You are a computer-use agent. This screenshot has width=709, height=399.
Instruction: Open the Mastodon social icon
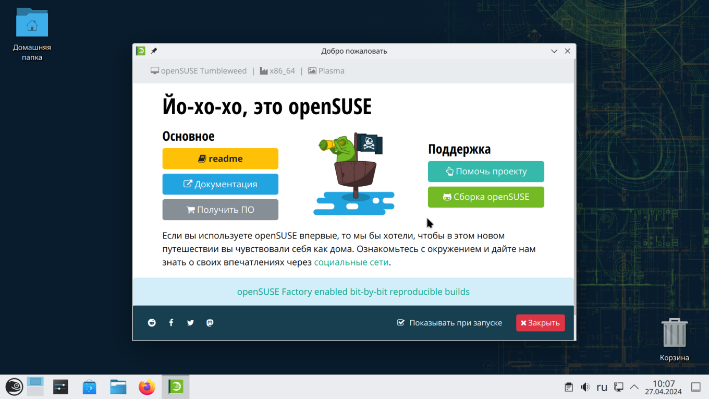click(210, 323)
